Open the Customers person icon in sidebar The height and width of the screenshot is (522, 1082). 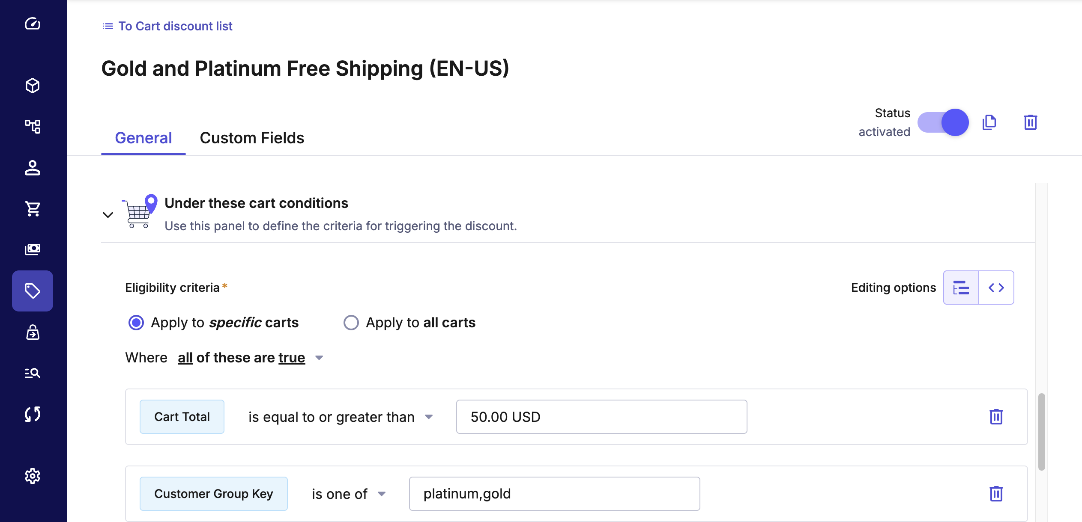click(x=33, y=168)
